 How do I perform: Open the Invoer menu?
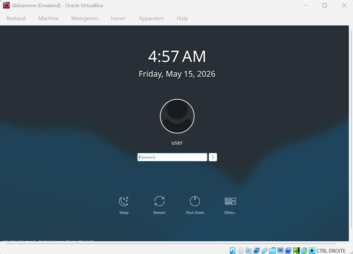[x=118, y=18]
